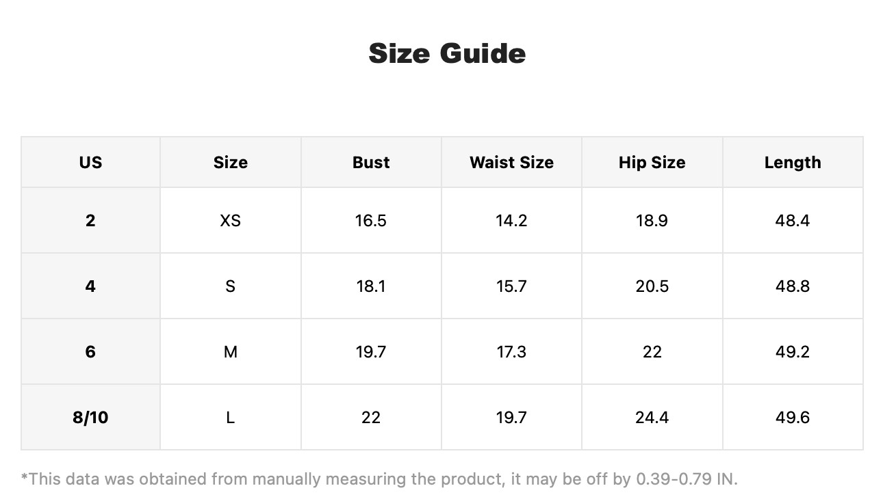Click bust value 16.5 for XS
883x499 pixels.
click(x=371, y=221)
